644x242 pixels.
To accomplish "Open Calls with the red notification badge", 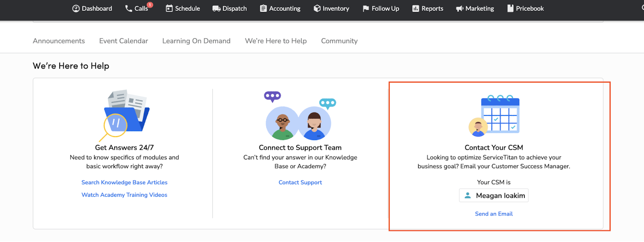I will 138,8.
